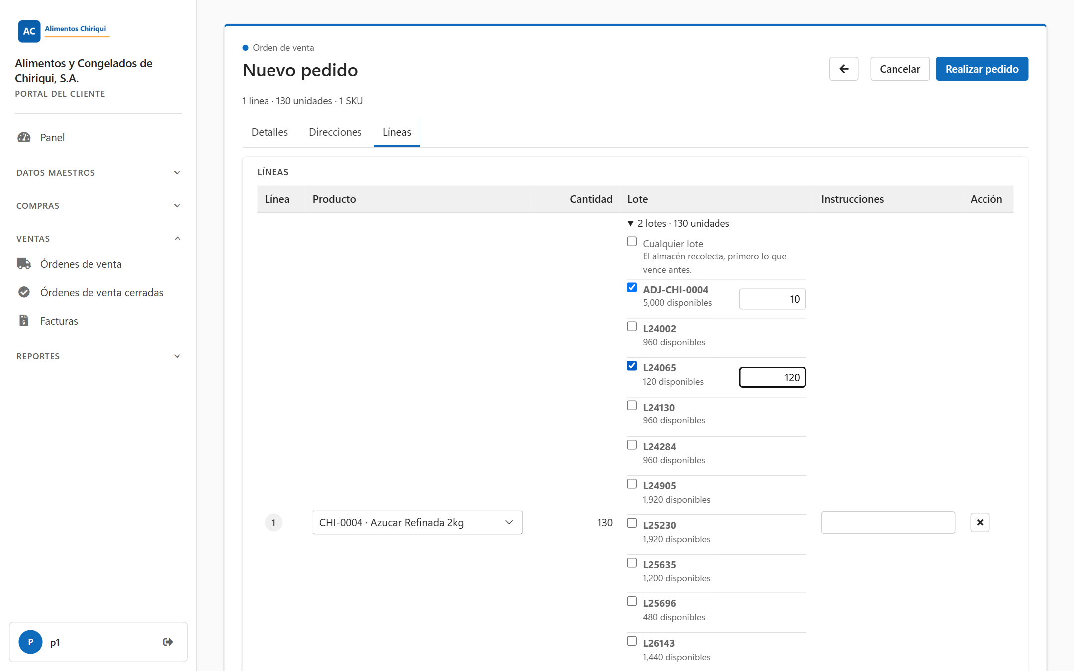Viewport: 1074px width, 671px height.
Task: Click the Órdenes de venta cerradas checkmark icon
Action: tap(24, 292)
